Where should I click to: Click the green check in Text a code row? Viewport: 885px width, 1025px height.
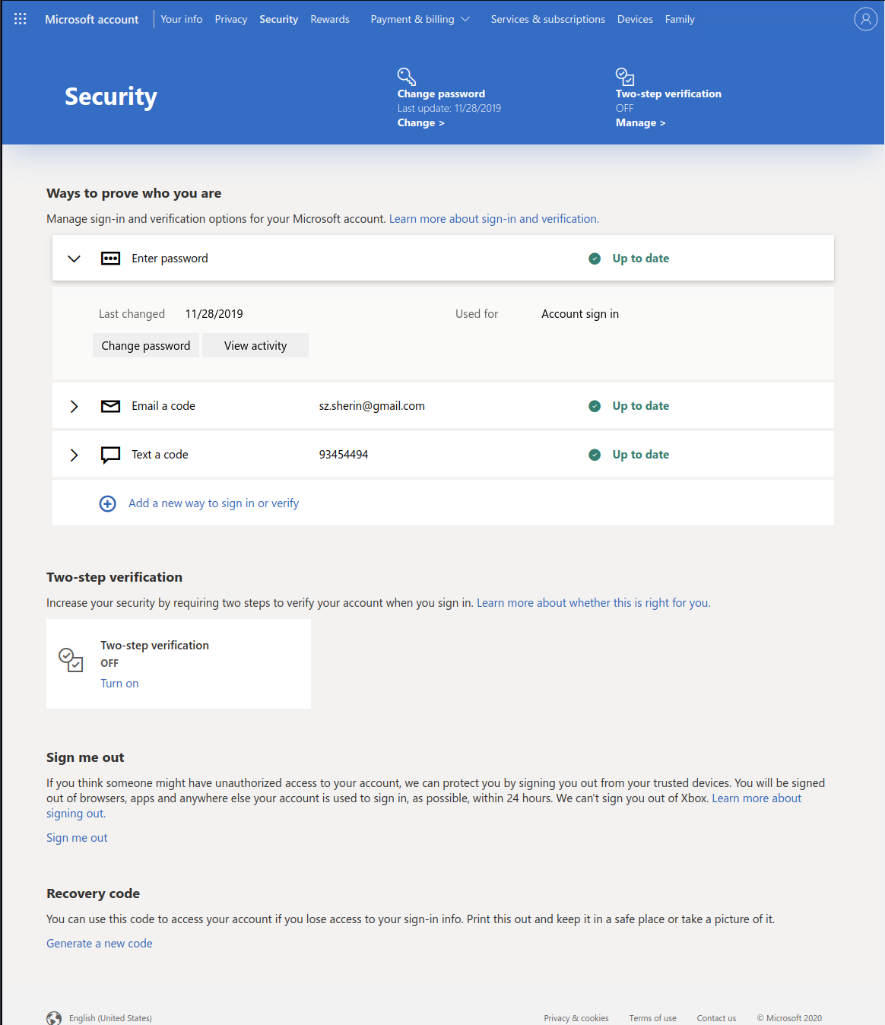coord(595,455)
